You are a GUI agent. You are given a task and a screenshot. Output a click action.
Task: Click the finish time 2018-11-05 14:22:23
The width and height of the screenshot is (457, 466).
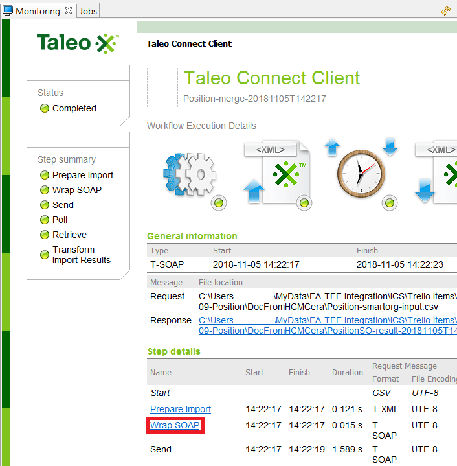(x=400, y=264)
